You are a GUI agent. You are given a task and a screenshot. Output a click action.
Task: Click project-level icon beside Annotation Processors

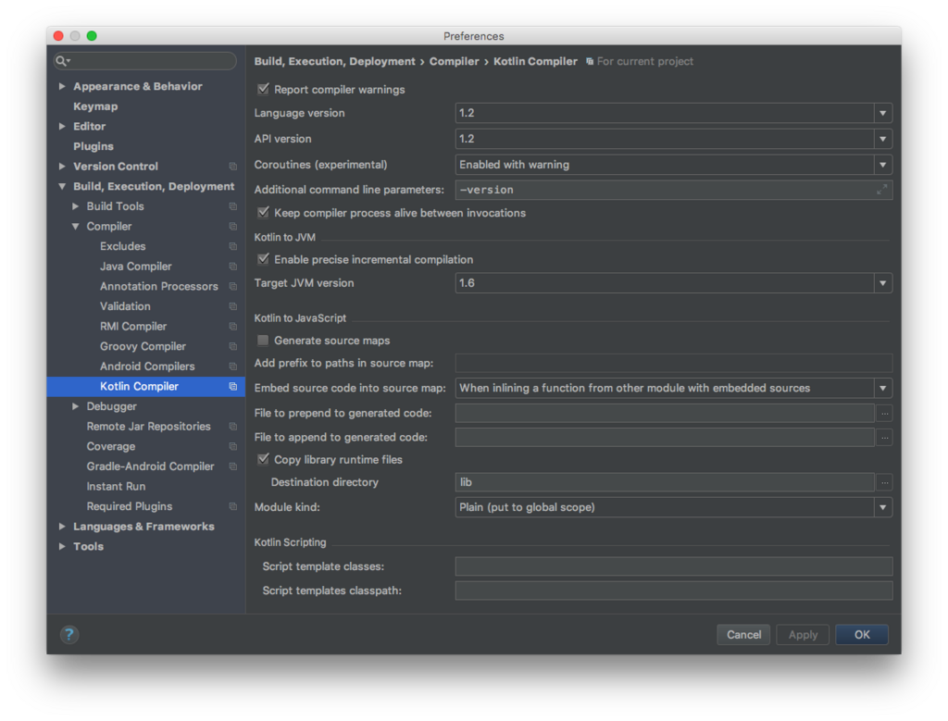[232, 286]
